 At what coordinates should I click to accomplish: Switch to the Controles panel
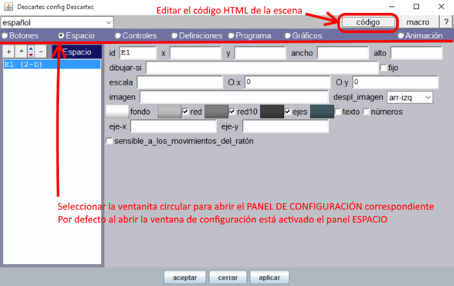(117, 36)
